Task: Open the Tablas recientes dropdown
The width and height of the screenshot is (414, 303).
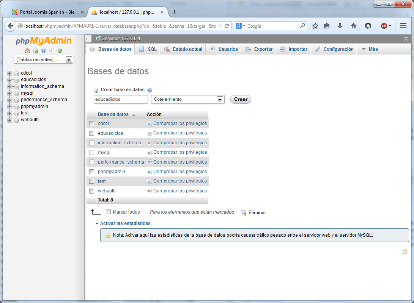Action: [x=43, y=59]
